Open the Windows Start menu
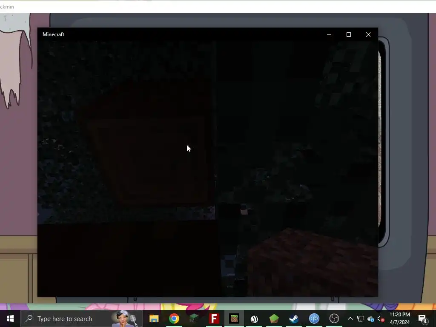436x327 pixels. tap(10, 318)
